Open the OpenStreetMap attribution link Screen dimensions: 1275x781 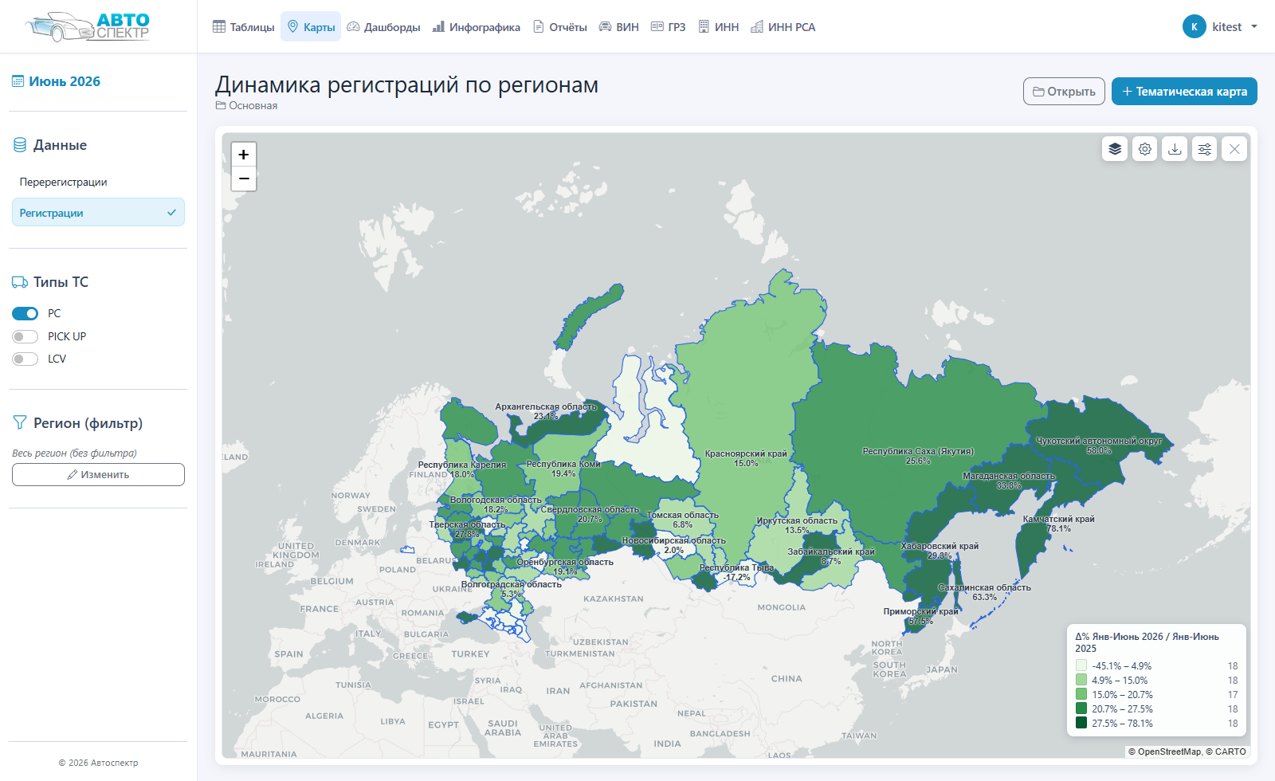point(1169,752)
